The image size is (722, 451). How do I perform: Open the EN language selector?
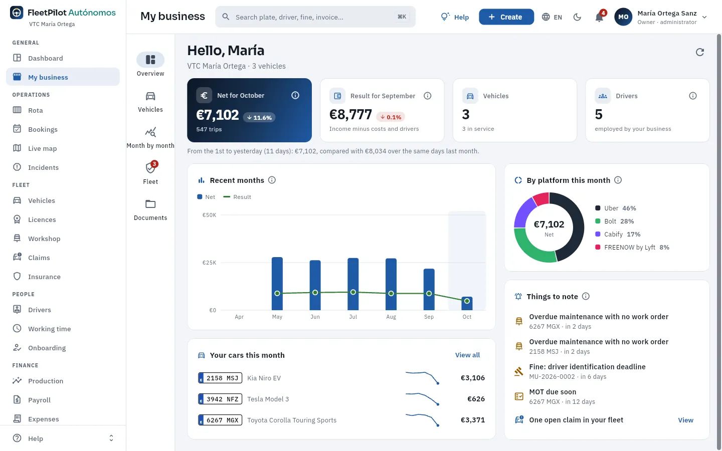pos(552,17)
